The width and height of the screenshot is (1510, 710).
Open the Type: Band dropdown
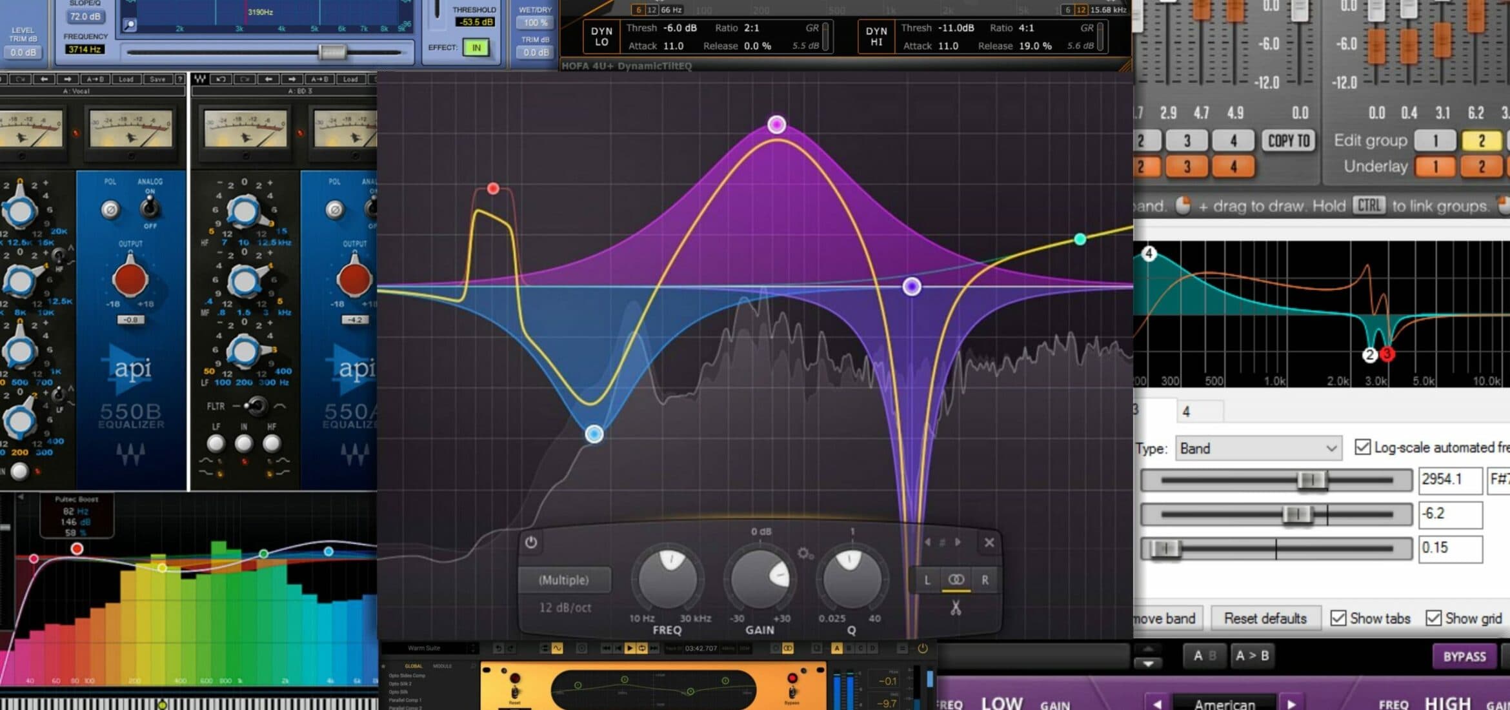click(x=1258, y=448)
